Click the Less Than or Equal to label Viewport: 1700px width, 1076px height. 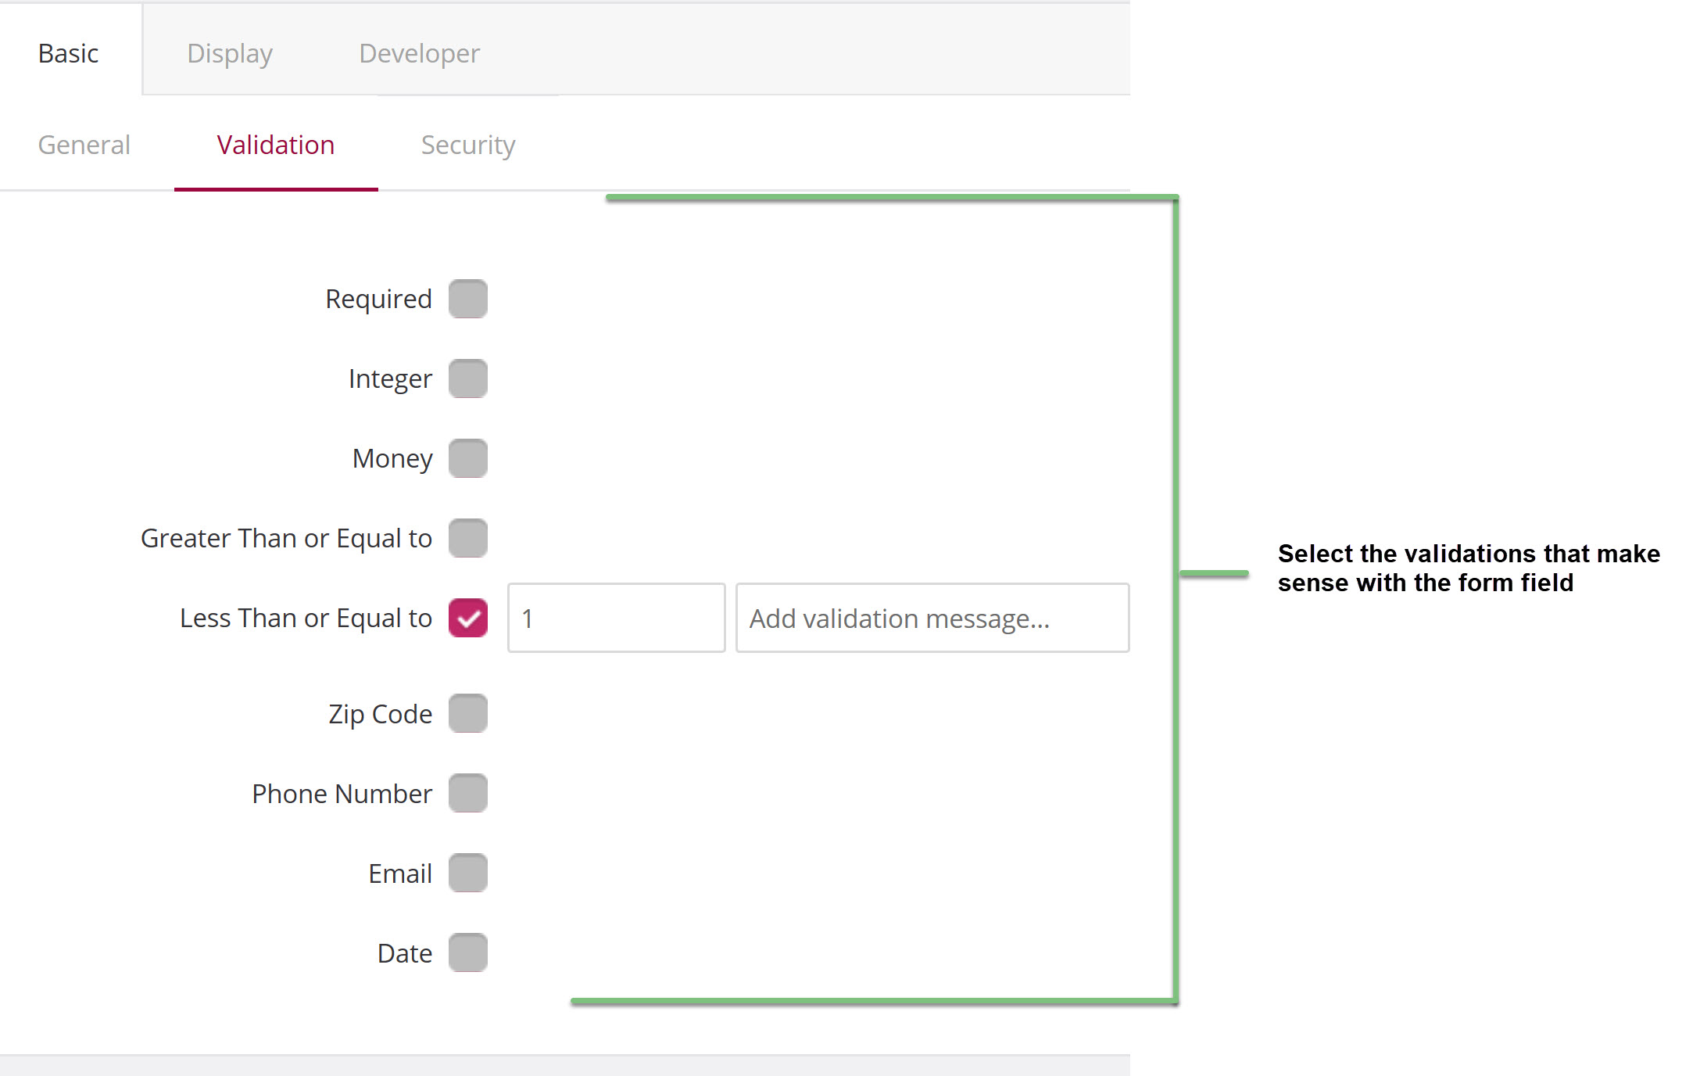pos(306,618)
